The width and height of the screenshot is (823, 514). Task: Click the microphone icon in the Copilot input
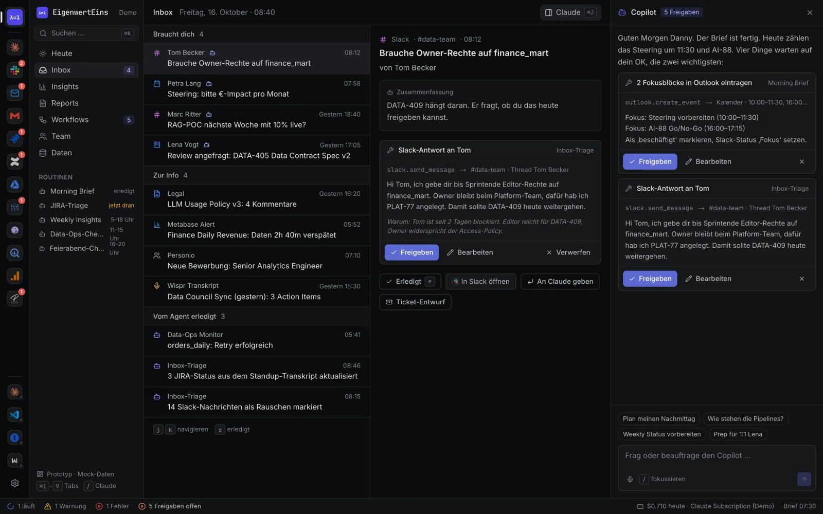(630, 479)
